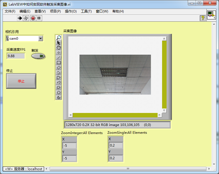The height and width of the screenshot is (174, 219).
Task: Toggle the 触发 trigger switch
Action: (38, 56)
